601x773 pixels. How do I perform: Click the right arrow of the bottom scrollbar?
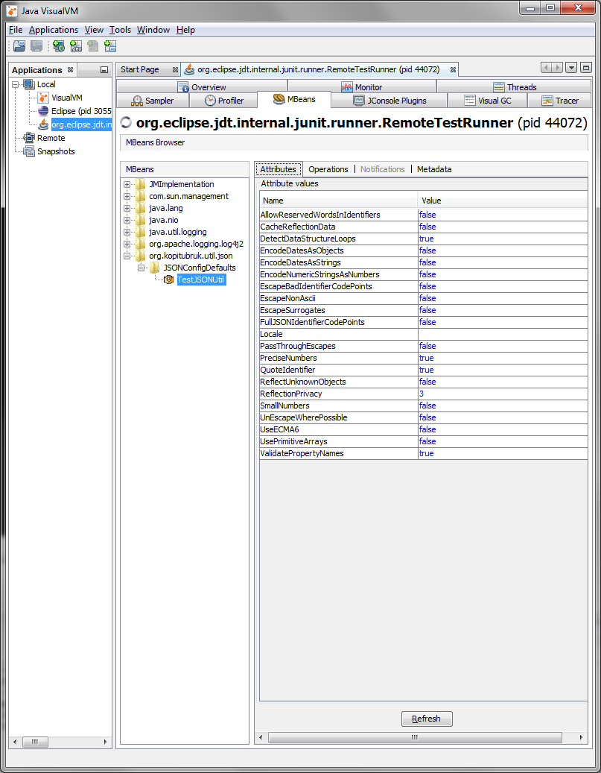582,737
